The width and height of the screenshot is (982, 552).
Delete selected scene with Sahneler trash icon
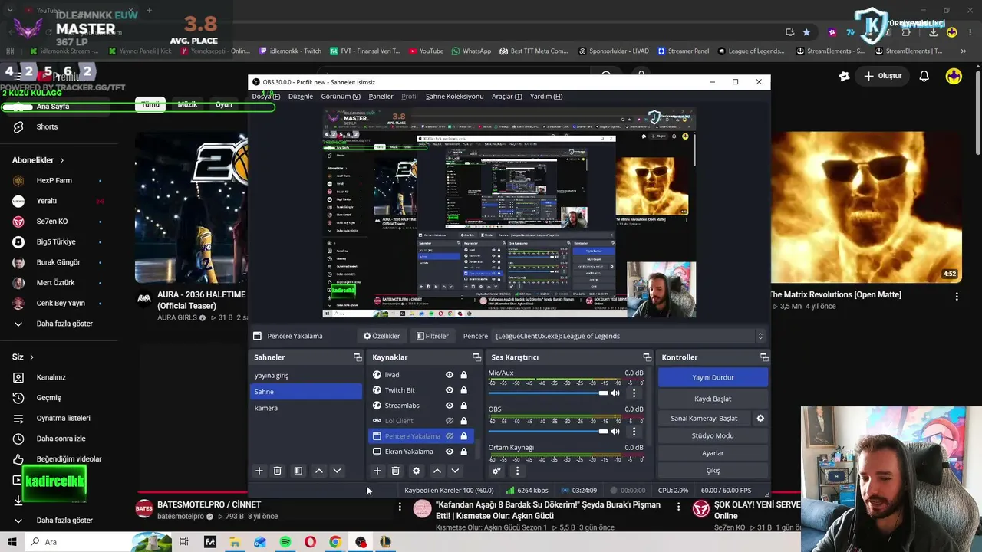click(x=278, y=471)
